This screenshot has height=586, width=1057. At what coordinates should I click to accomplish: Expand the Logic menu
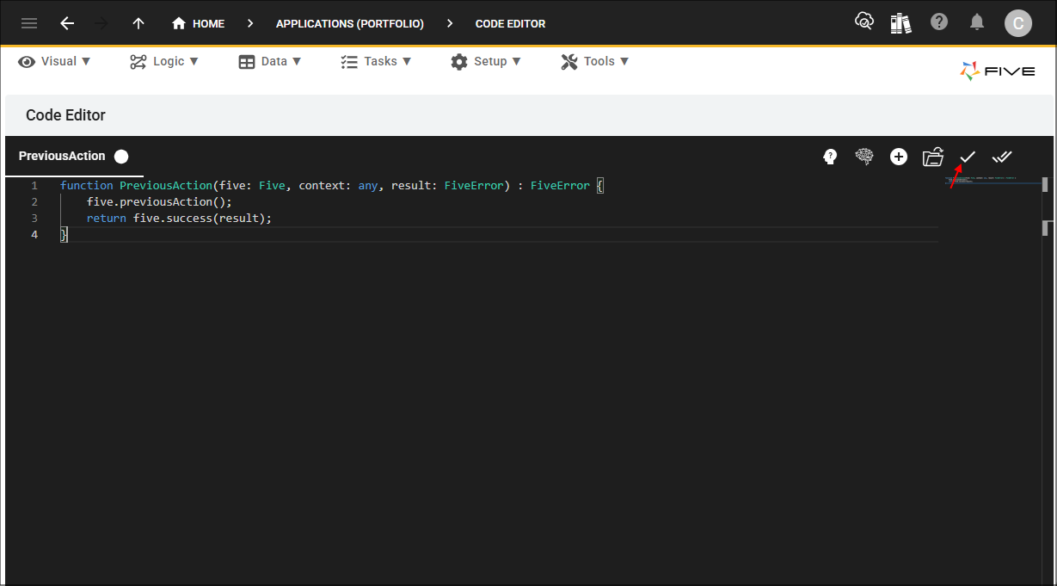[x=164, y=61]
